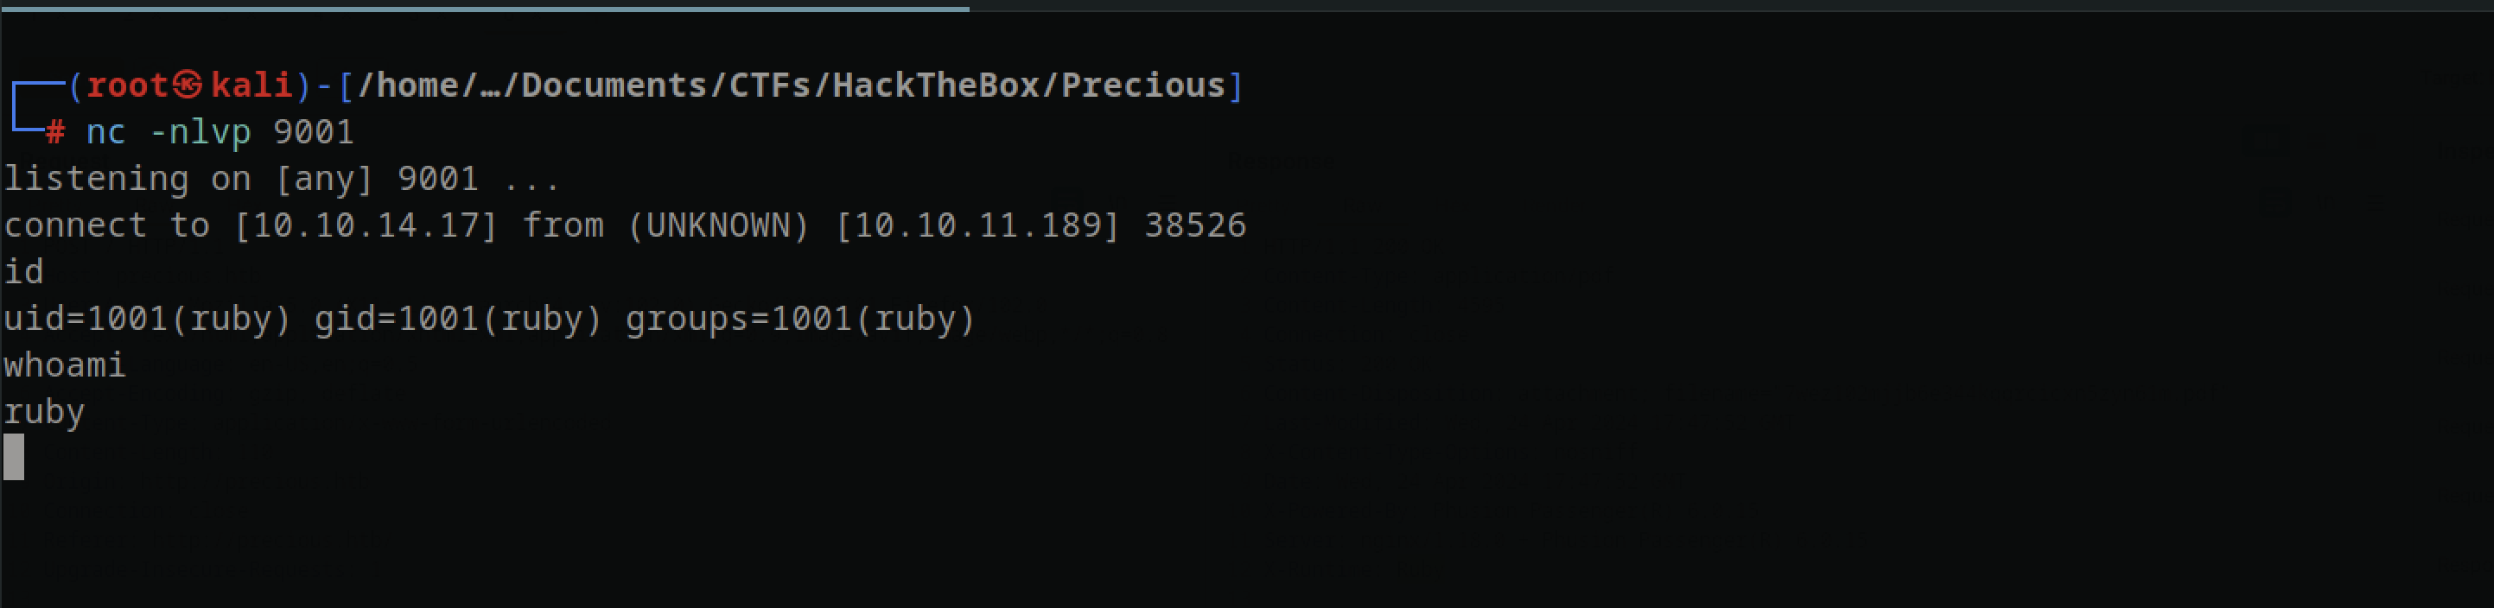Select the kali hostname in the prompt
2494x608 pixels.
pos(251,85)
